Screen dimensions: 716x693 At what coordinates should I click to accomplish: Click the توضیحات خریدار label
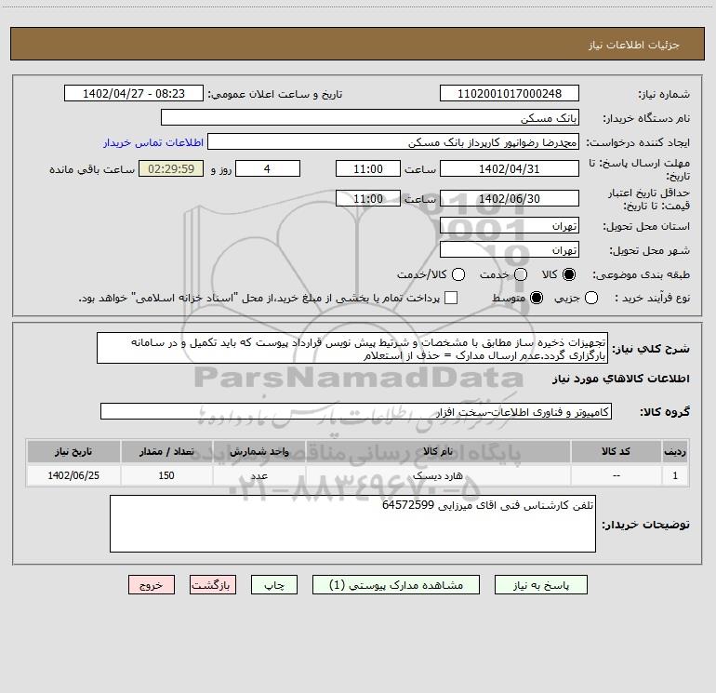point(645,525)
